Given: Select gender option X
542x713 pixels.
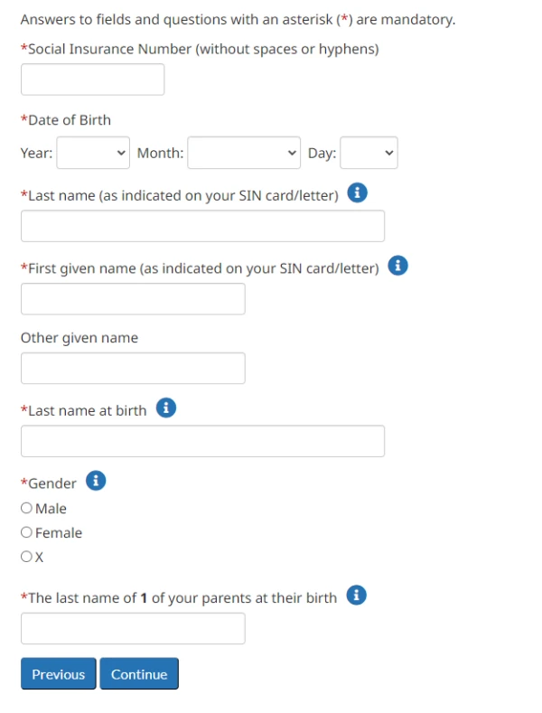Looking at the screenshot, I should point(26,556).
